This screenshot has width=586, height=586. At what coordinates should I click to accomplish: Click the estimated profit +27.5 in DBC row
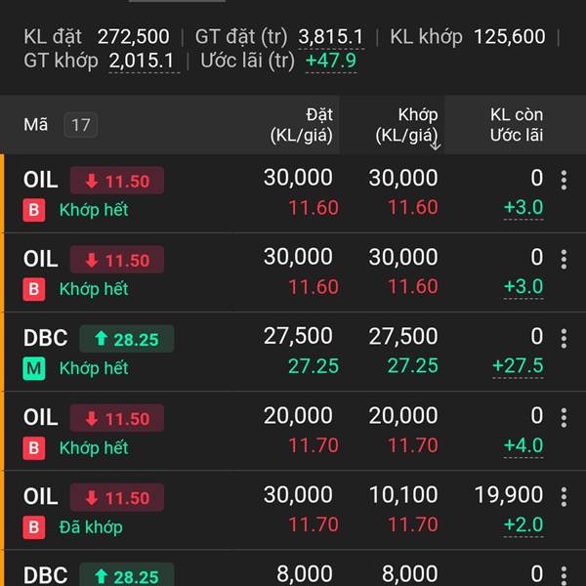pos(518,365)
